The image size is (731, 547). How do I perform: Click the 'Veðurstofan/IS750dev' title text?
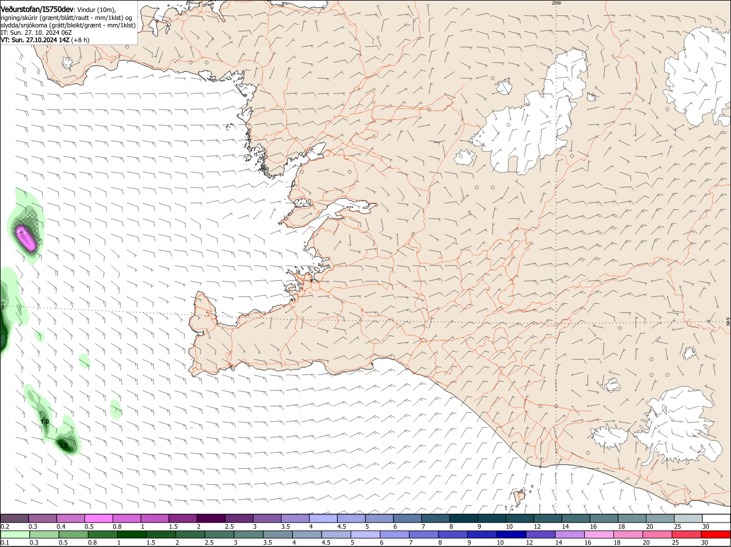click(x=37, y=10)
